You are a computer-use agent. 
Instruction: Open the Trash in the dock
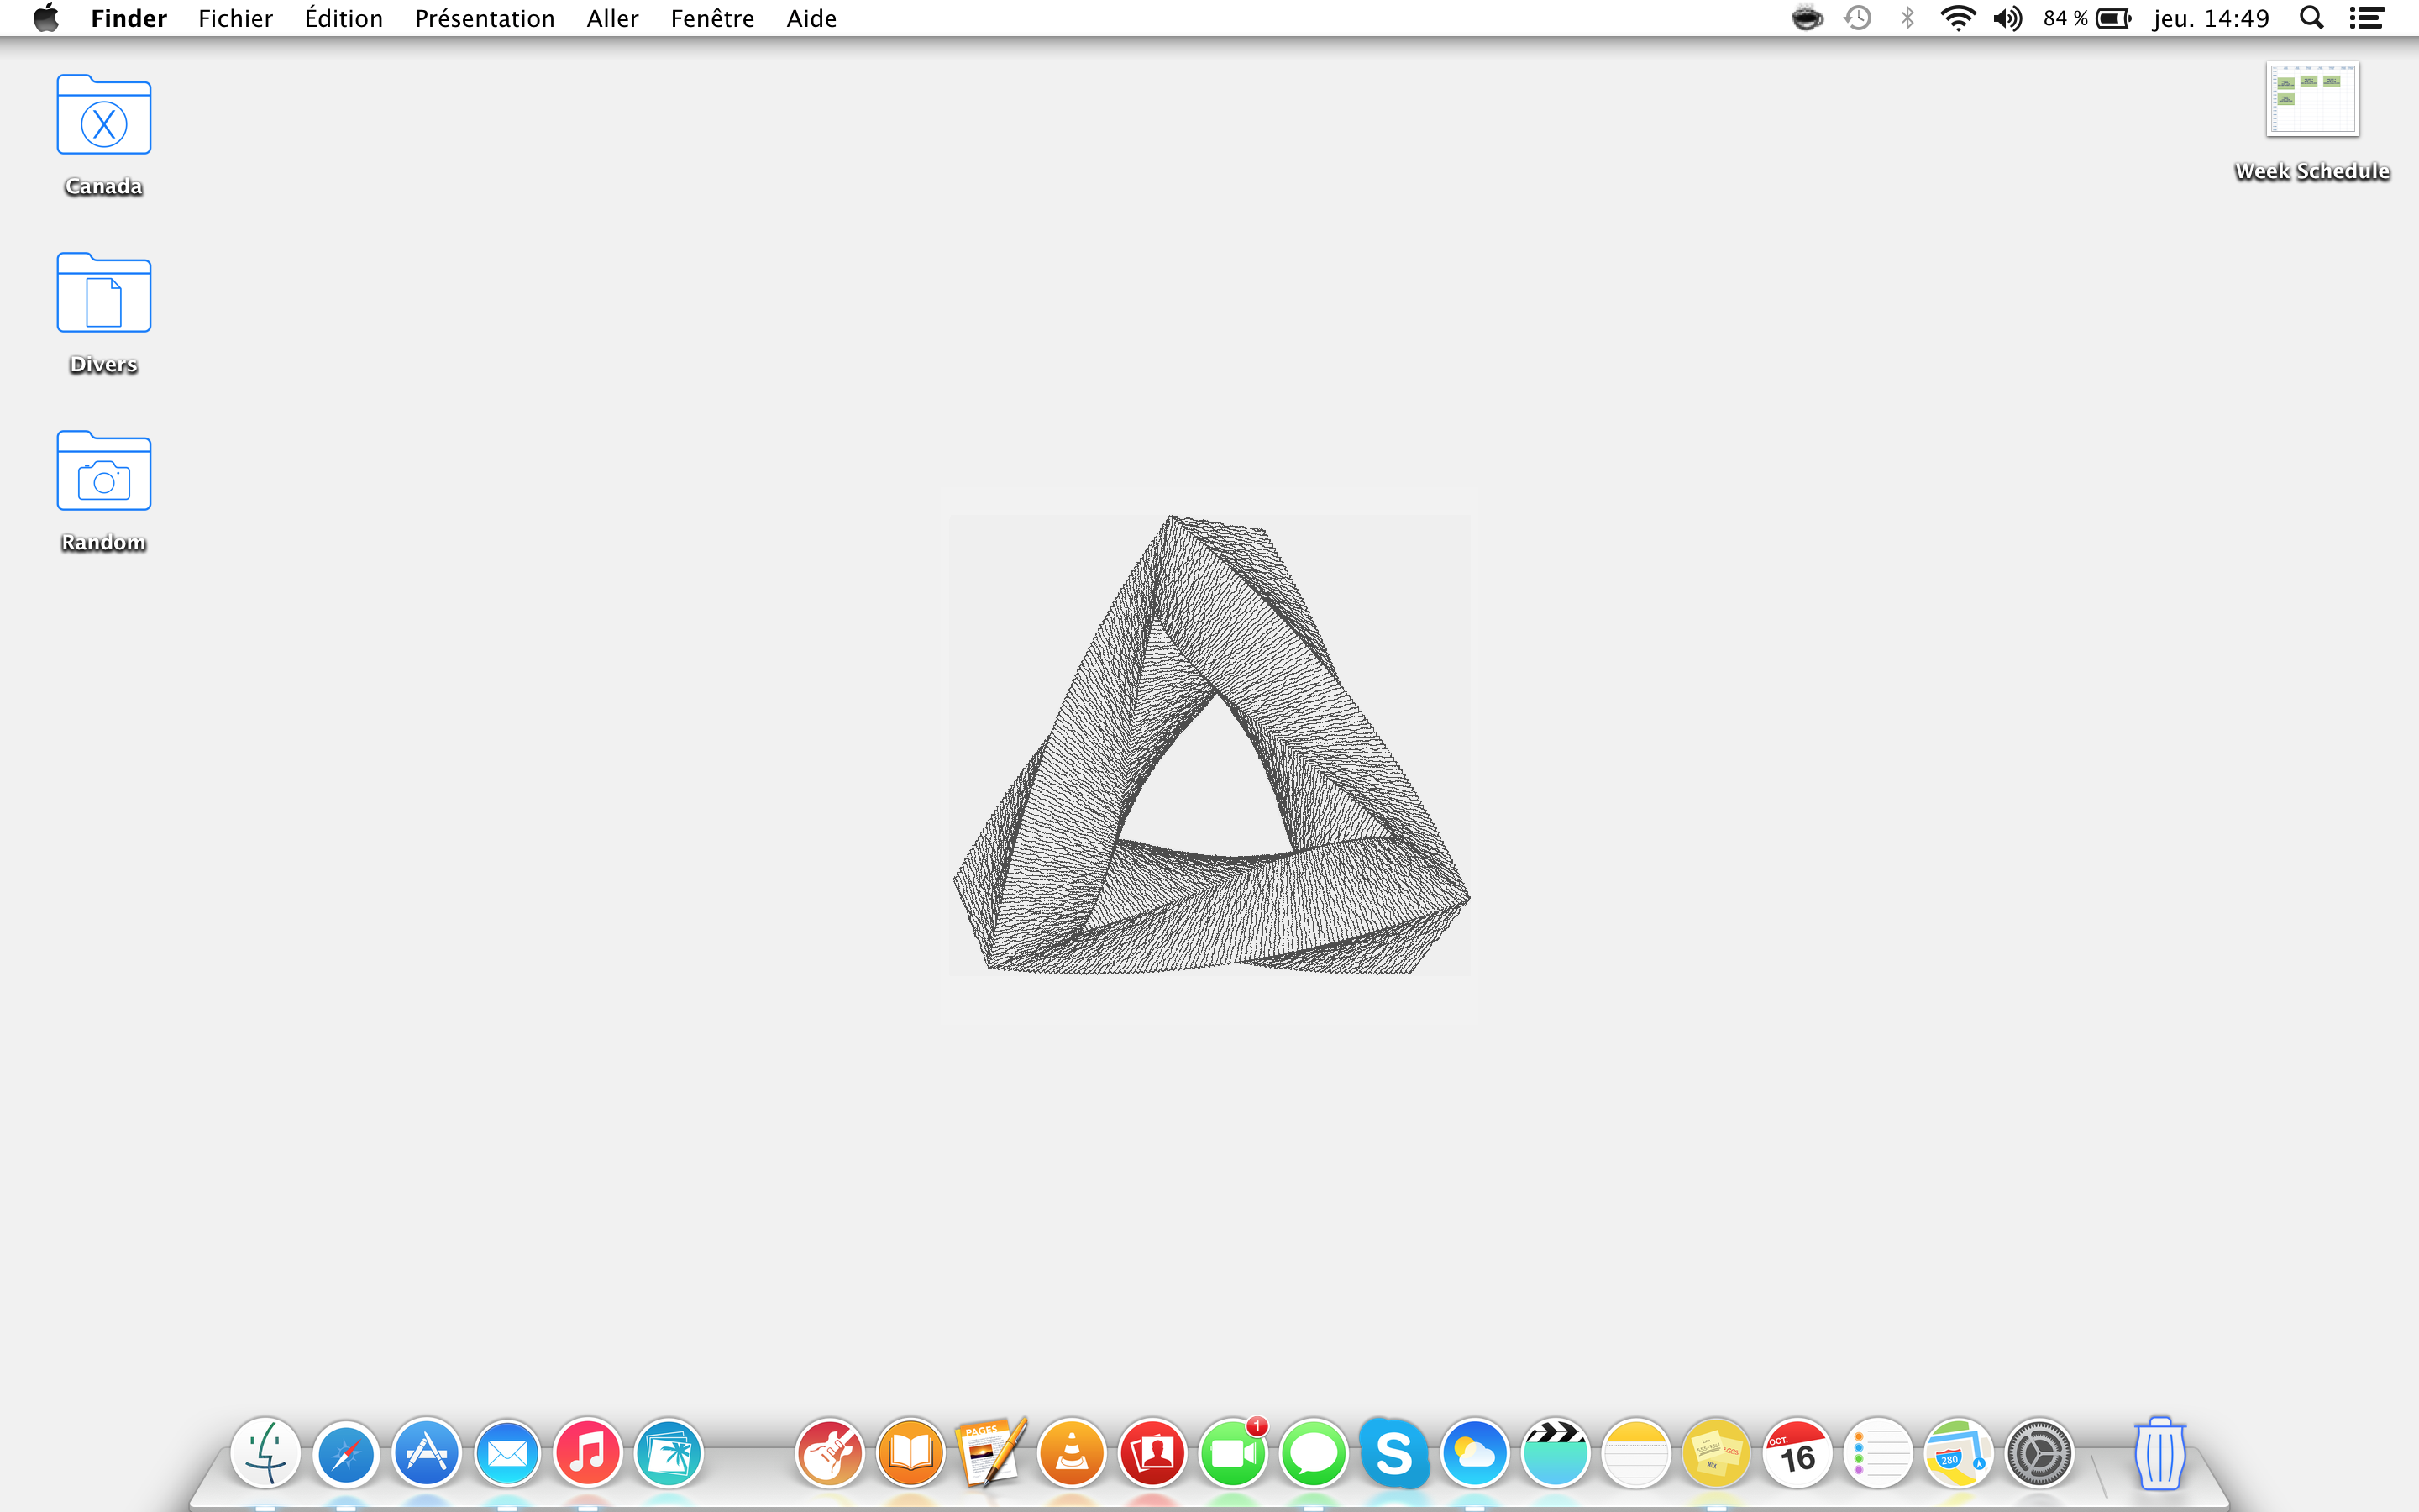coord(2159,1453)
